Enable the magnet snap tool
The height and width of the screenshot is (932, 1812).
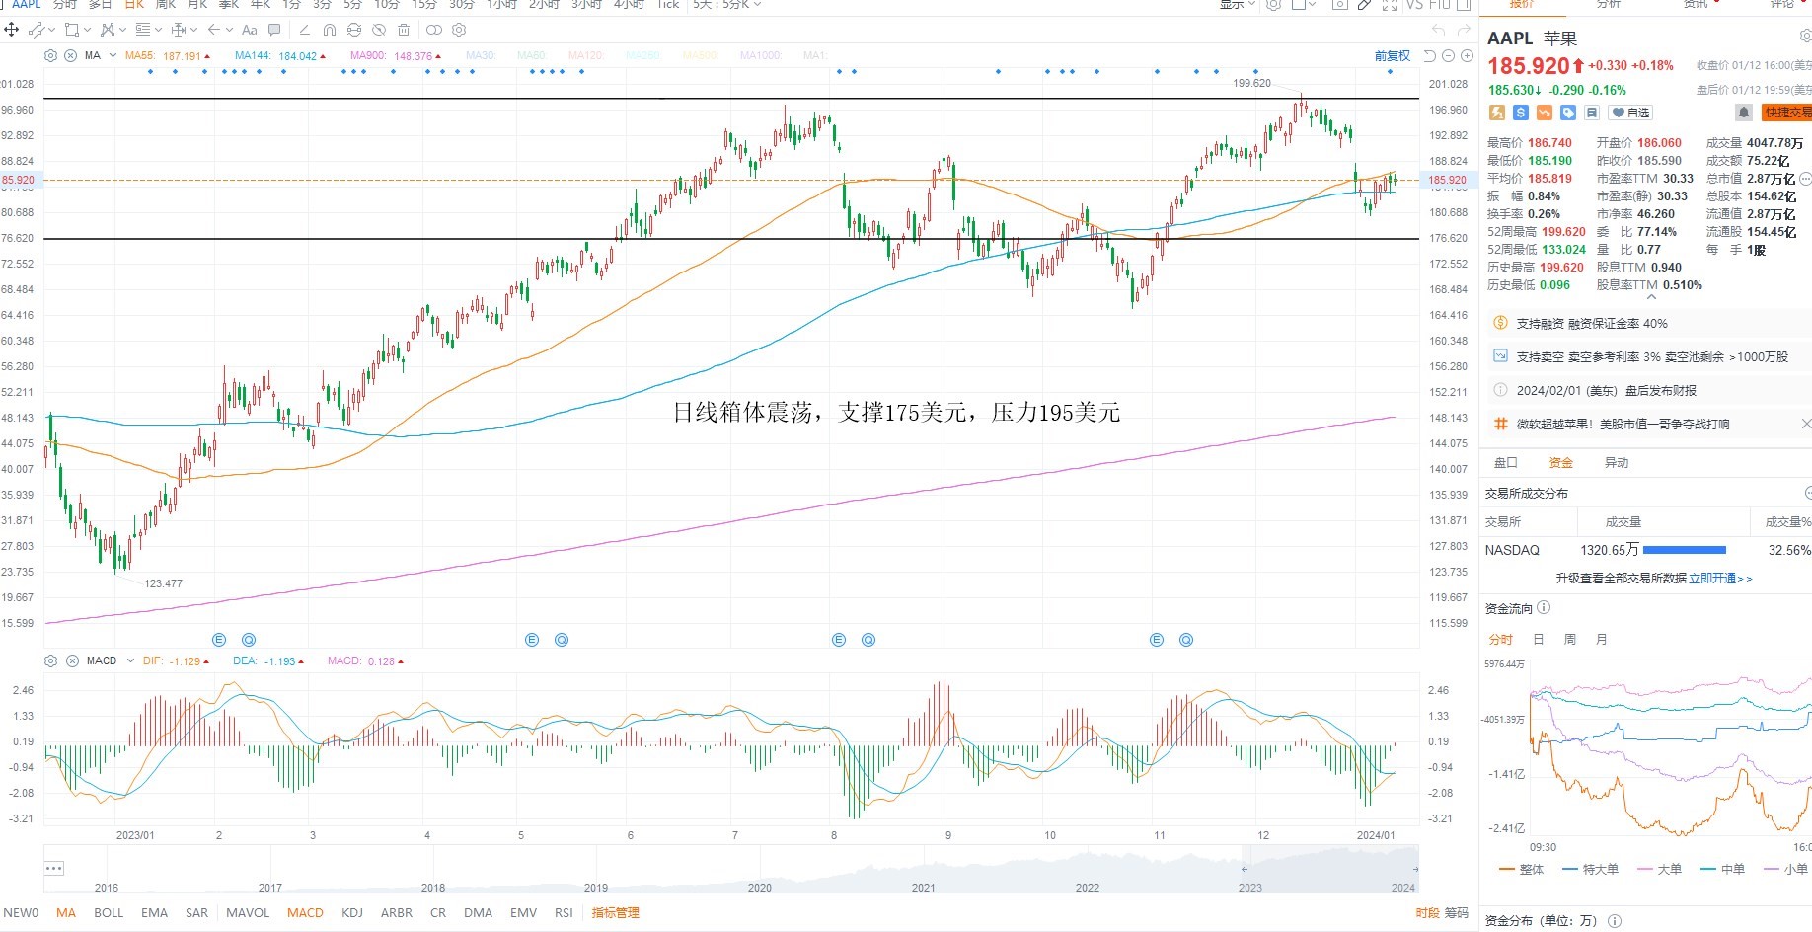(x=330, y=30)
